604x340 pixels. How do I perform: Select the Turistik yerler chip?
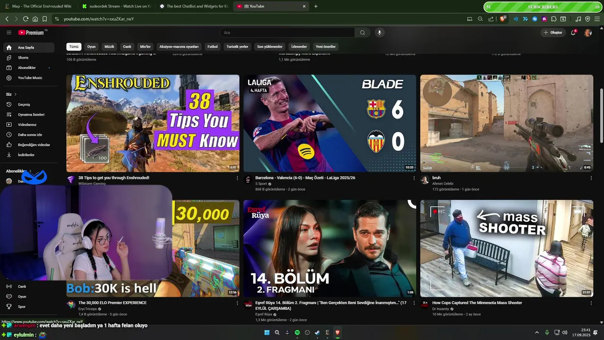237,47
